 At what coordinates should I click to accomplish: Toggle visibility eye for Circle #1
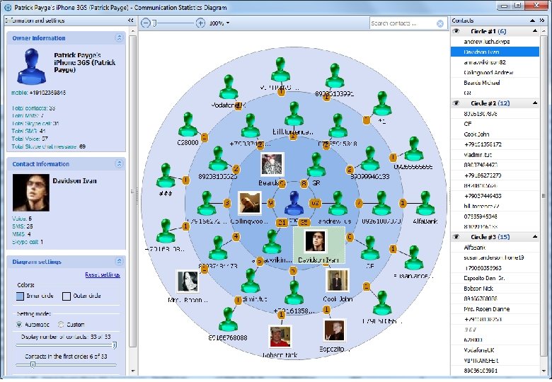456,31
